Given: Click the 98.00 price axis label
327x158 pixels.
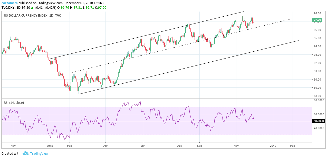Looking at the screenshot, I should tap(318, 13).
